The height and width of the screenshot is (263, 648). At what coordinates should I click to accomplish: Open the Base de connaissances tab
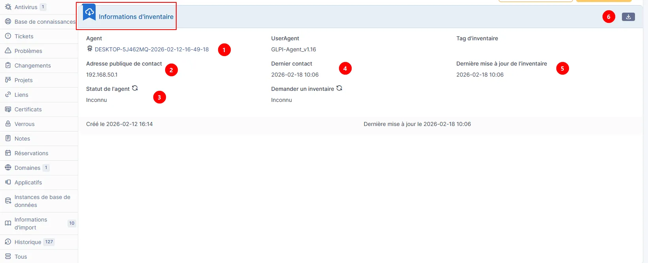[39, 22]
